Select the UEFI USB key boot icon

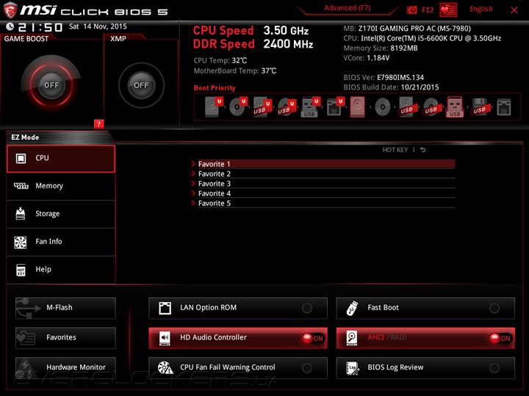click(x=310, y=107)
